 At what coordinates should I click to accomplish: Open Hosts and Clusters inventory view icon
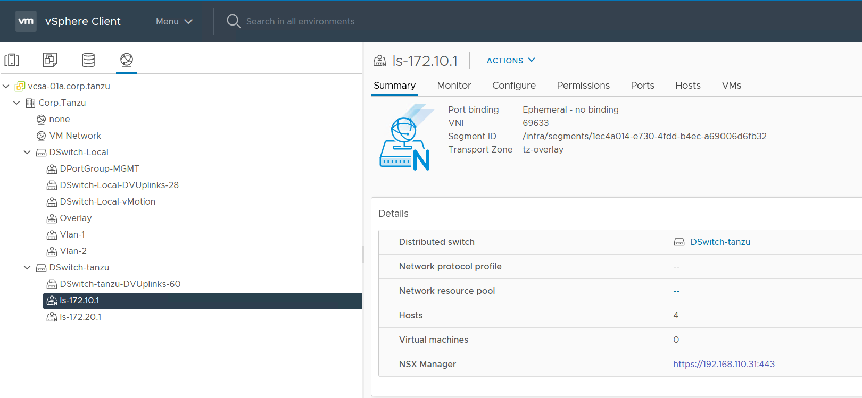[x=12, y=60]
